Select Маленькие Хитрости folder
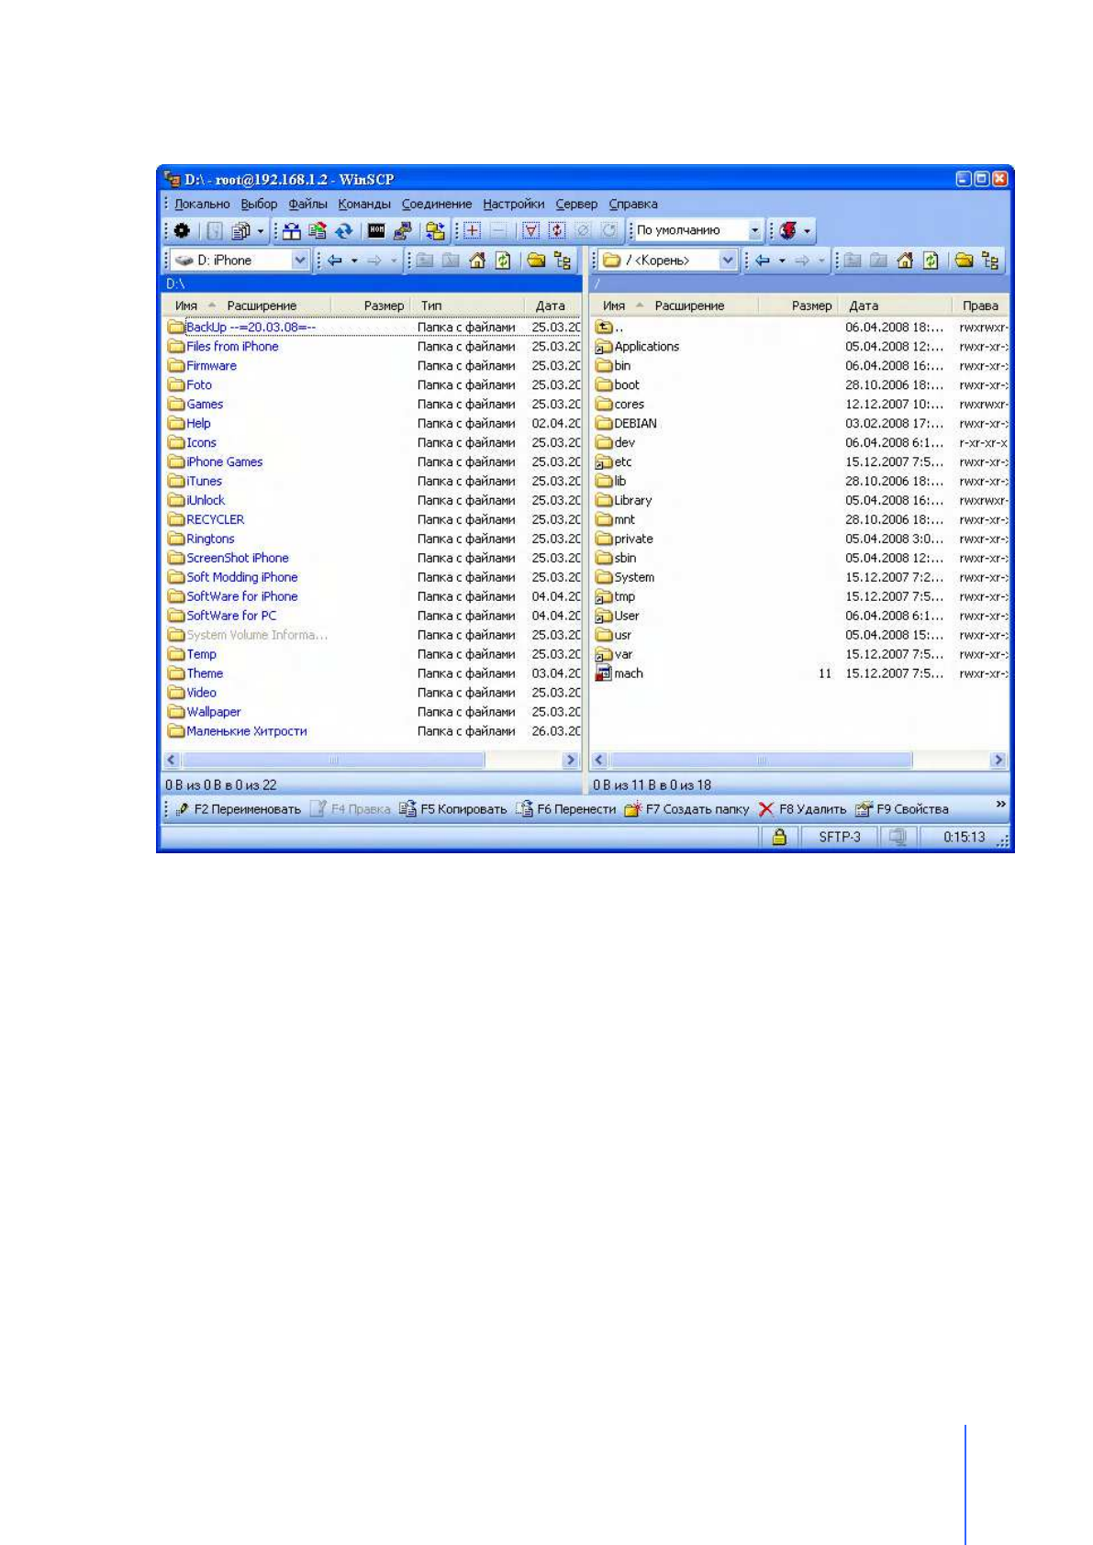 coord(238,732)
